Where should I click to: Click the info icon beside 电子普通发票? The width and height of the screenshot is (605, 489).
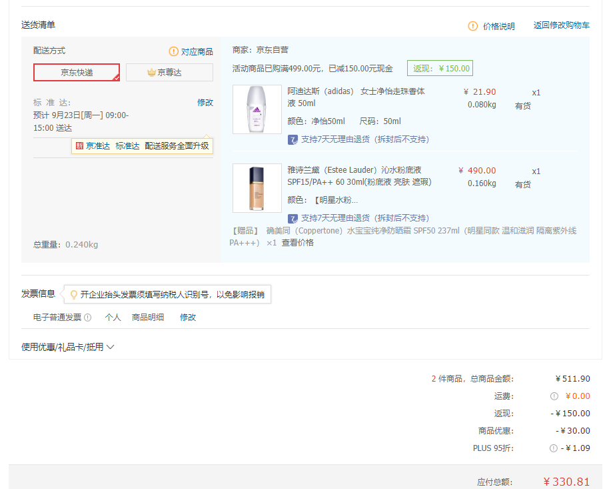[87, 318]
